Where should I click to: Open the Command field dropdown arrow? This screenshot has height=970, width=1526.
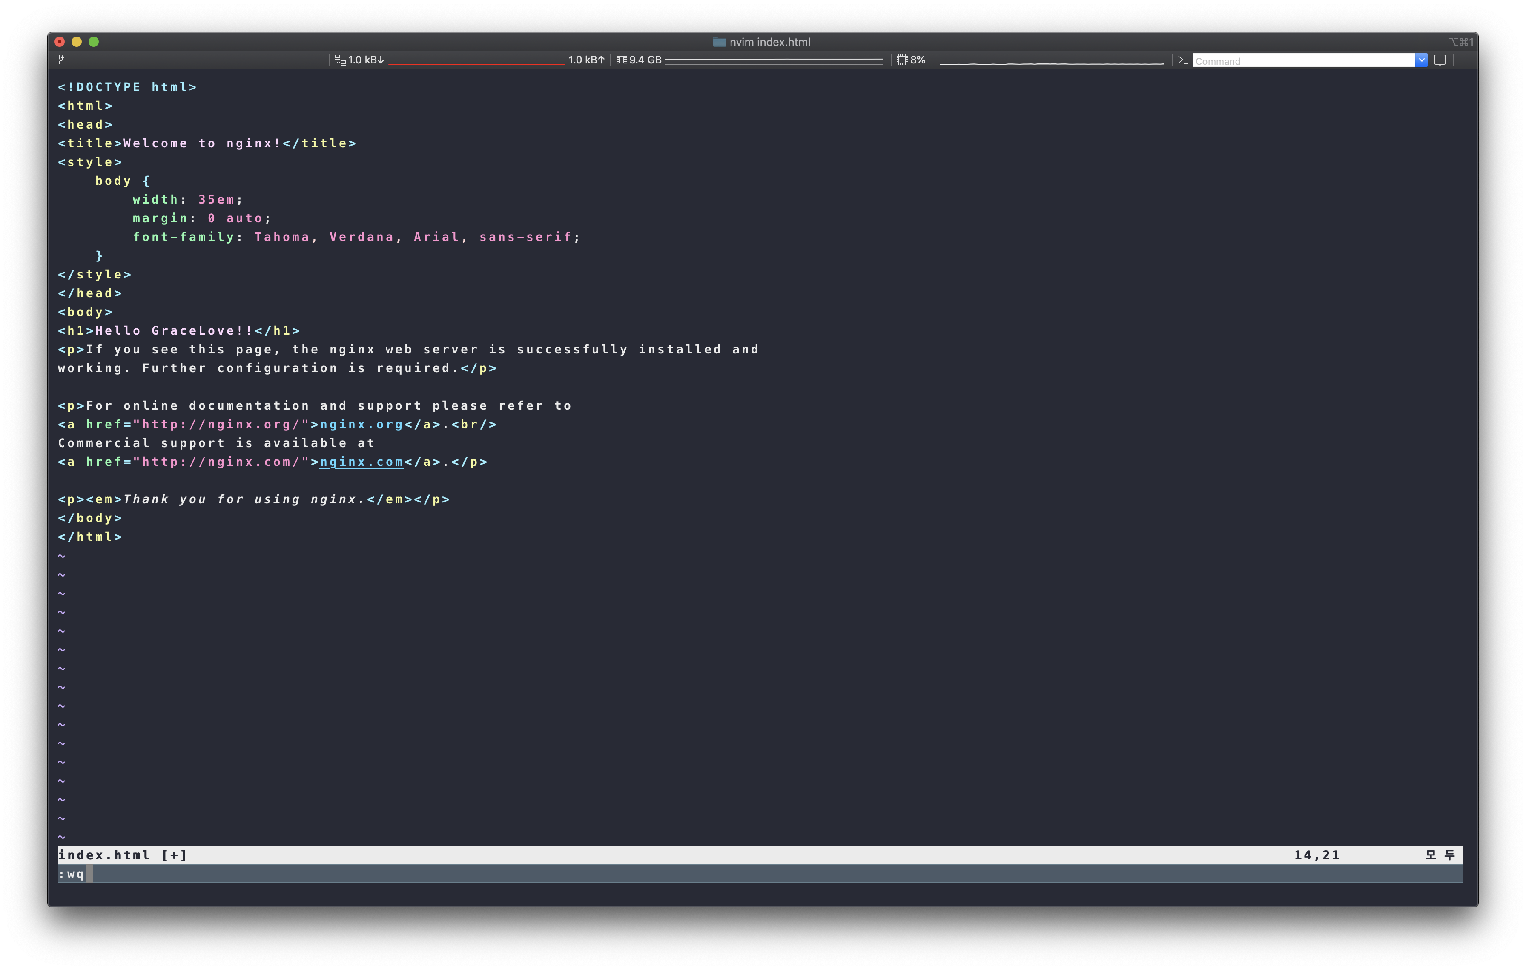point(1421,60)
